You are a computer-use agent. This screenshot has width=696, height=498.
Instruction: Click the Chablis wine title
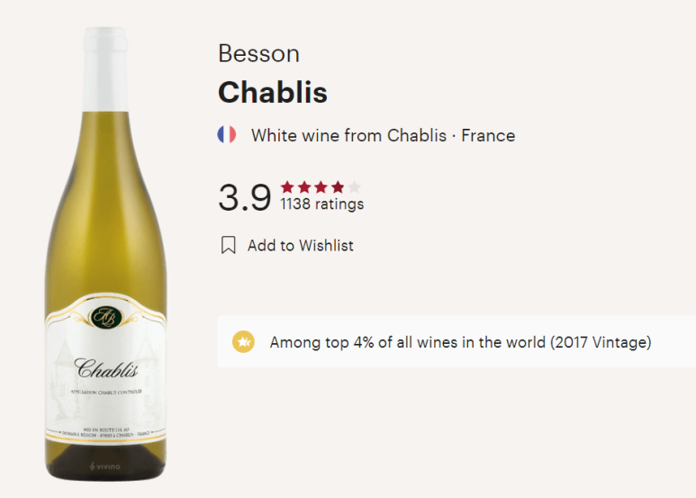click(273, 93)
